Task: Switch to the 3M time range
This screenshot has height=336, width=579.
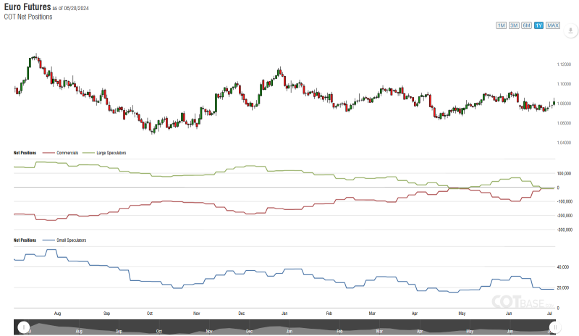Action: 514,25
